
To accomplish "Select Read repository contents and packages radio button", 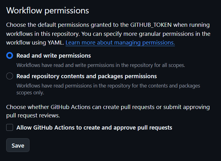I will tap(10, 76).
